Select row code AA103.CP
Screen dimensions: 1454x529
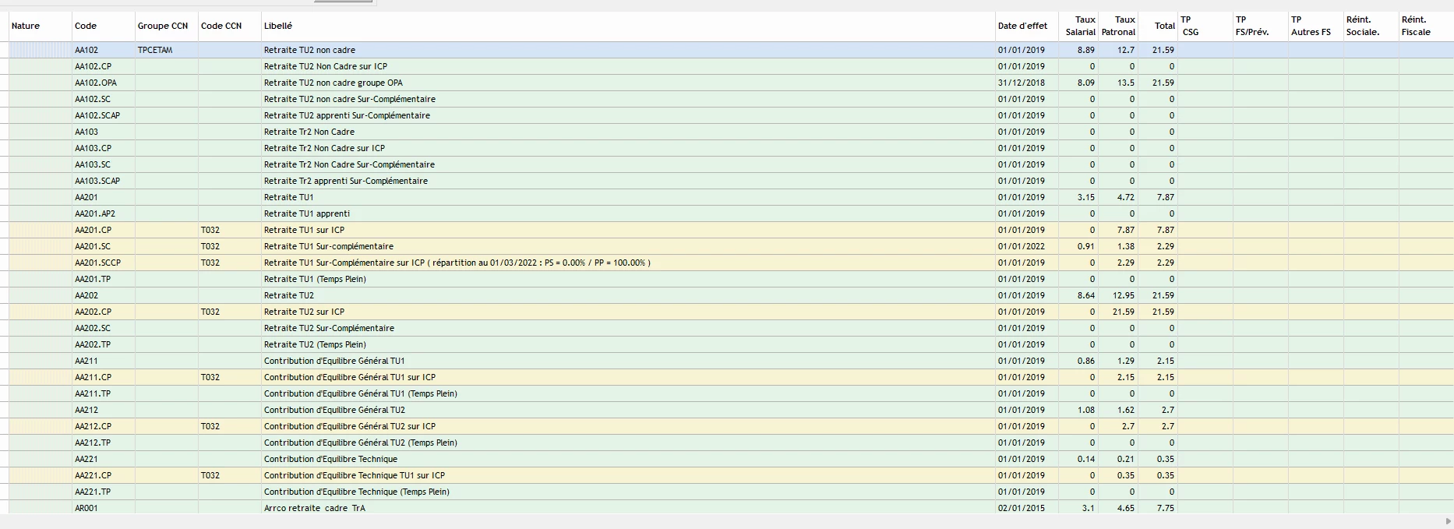click(93, 148)
